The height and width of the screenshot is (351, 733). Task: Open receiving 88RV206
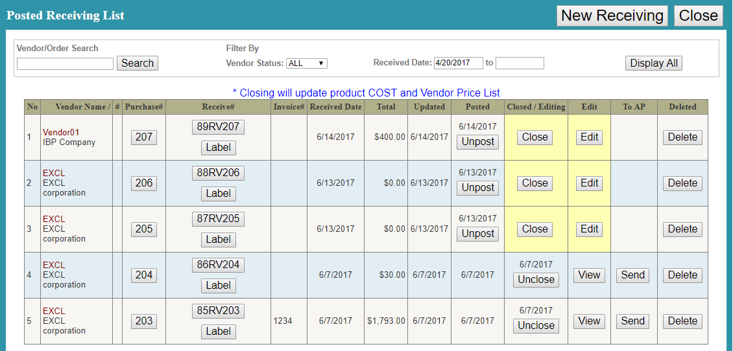tap(219, 173)
